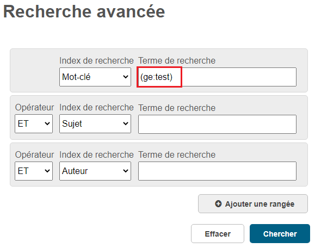Image resolution: width=315 pixels, height=248 pixels.
Task: Click the Terme de recherche label in the Auteur row
Action: pyautogui.click(x=177, y=154)
